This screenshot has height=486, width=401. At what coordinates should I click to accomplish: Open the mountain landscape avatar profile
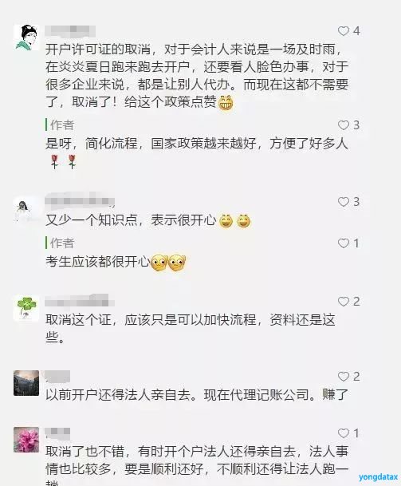(x=26, y=383)
